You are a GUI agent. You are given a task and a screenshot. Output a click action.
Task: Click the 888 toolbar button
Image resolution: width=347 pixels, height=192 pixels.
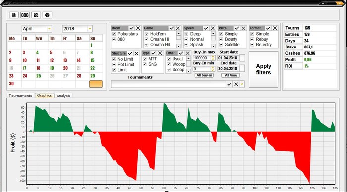click(x=25, y=15)
